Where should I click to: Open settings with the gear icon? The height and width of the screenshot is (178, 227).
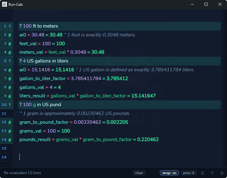(x=222, y=173)
